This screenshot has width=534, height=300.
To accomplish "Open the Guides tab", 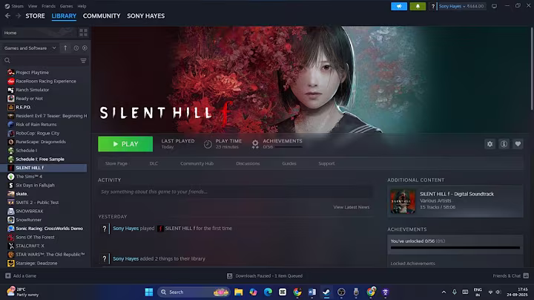I will 289,163.
